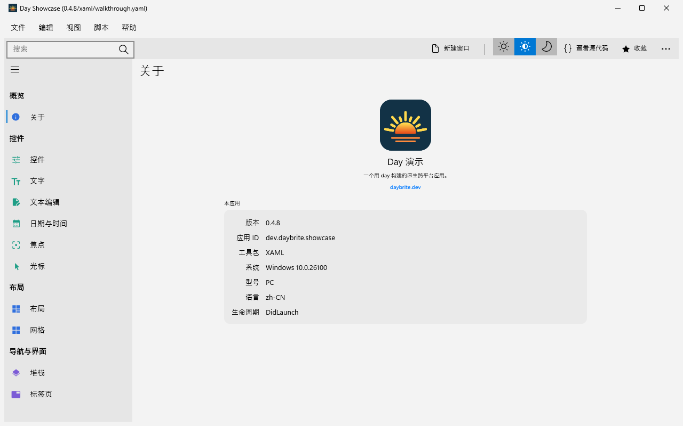
Task: Select 关于 in the sidebar
Action: tap(68, 117)
